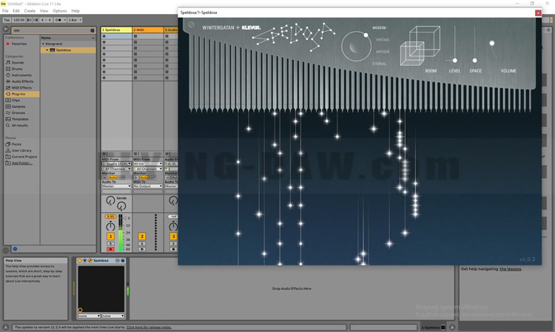Arm track 2 MIDI for recording
The image size is (555, 332).
pyautogui.click(x=141, y=249)
